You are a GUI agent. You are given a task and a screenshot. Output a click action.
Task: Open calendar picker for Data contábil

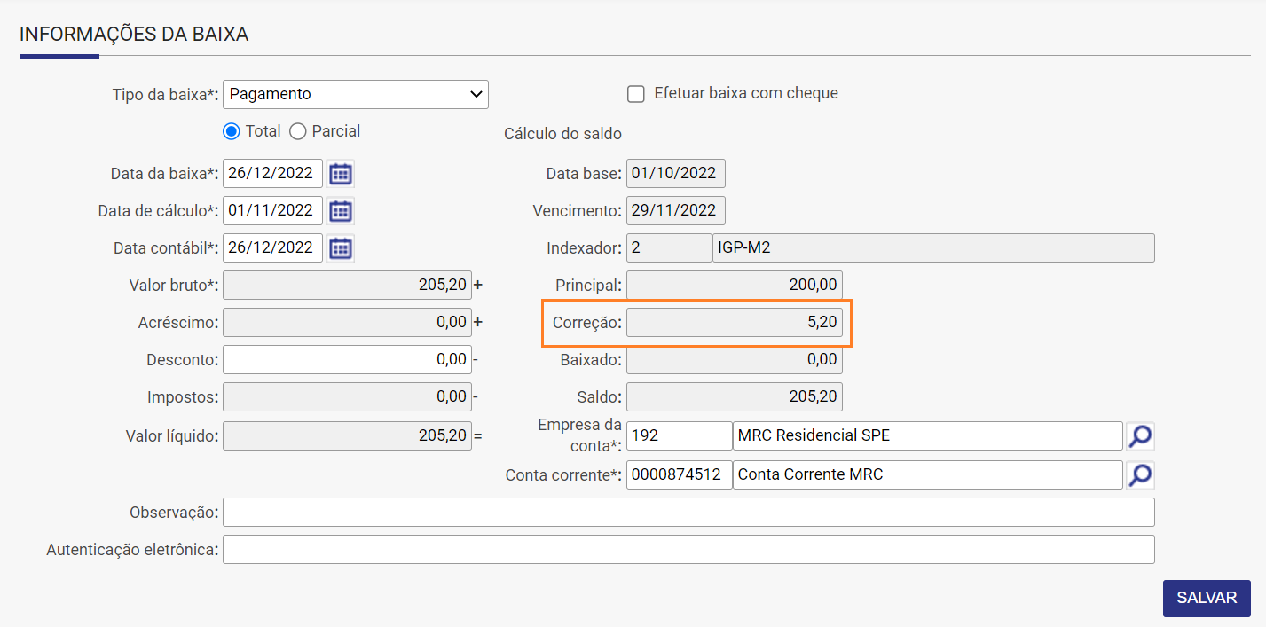tap(341, 248)
